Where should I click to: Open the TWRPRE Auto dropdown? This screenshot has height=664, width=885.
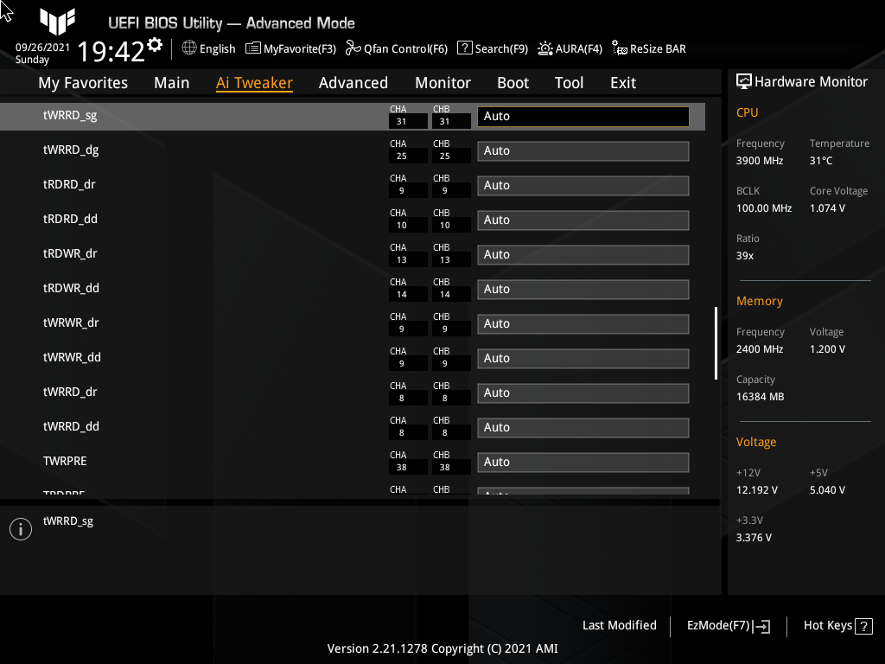tap(583, 462)
